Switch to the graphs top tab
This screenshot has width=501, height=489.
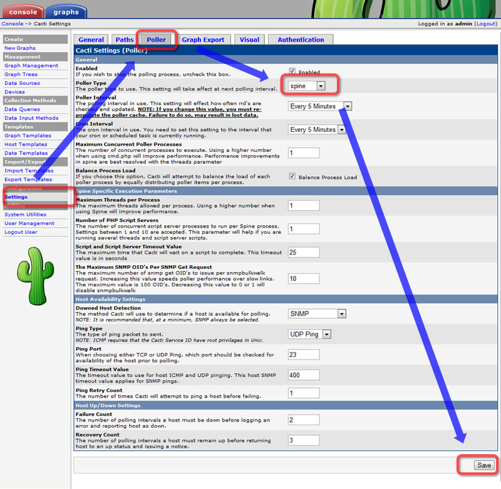click(66, 12)
